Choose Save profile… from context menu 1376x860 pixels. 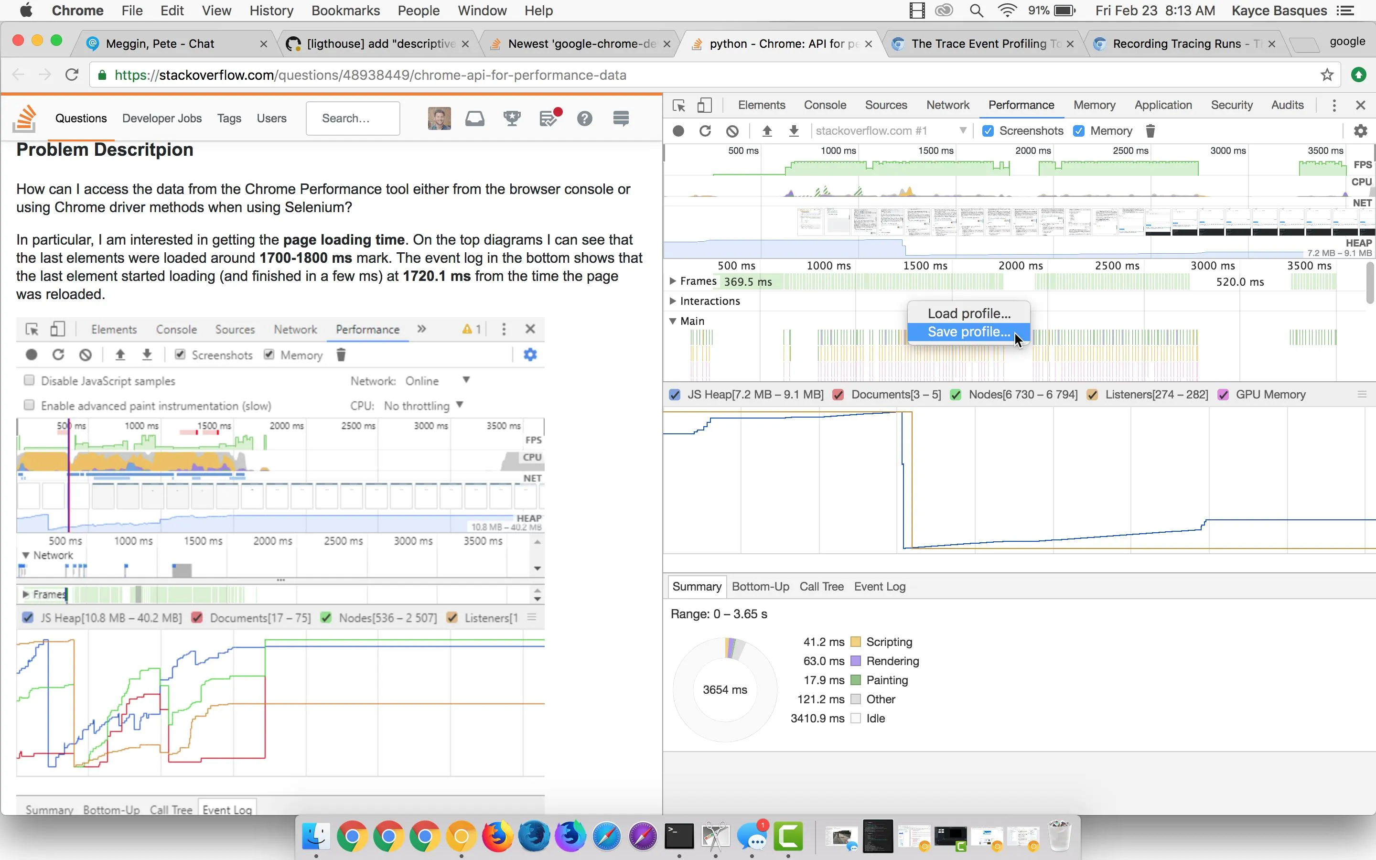click(x=968, y=332)
